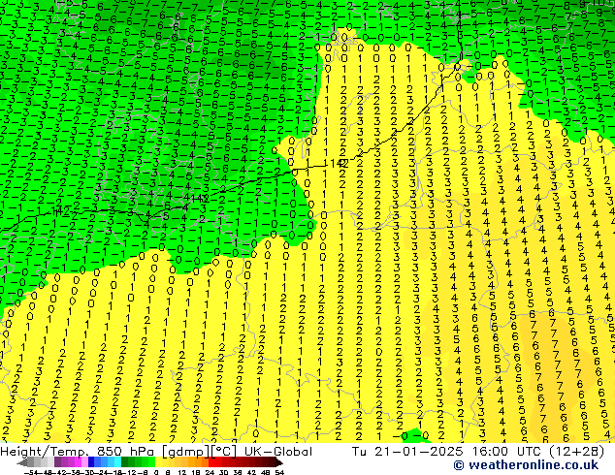Click the dark maroon right arrow end of legend
615x475 pixels.
point(278,462)
